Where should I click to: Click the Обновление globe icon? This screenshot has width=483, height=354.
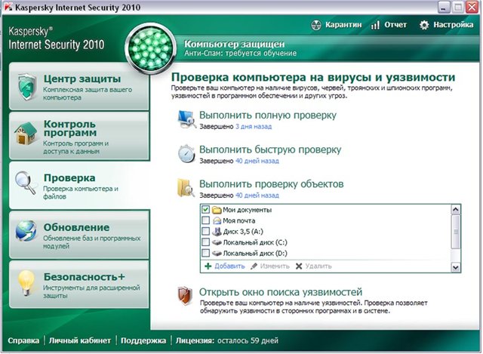point(26,230)
